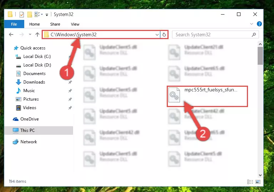Close the System32 window
The height and width of the screenshot is (192, 274).
pos(255,14)
